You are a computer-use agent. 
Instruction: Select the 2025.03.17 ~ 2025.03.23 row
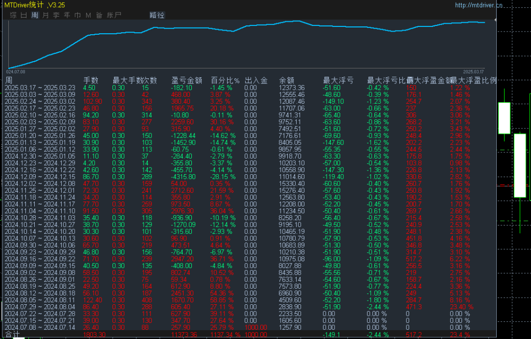tap(41, 88)
